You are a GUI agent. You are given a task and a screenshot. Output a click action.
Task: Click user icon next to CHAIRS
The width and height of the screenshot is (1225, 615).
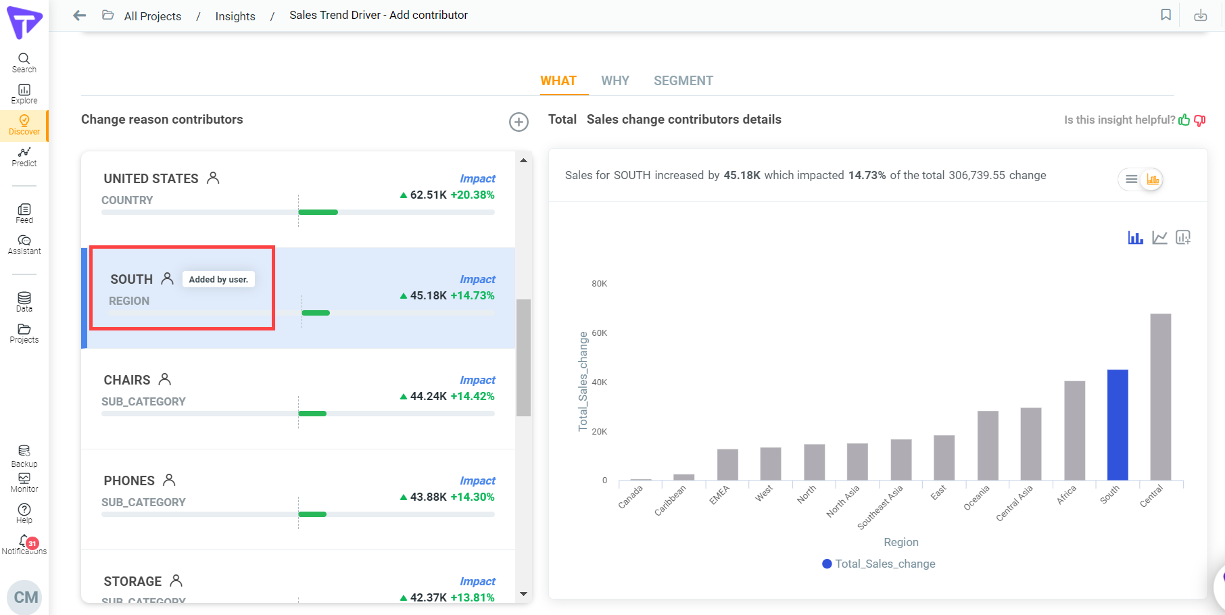pyautogui.click(x=164, y=379)
